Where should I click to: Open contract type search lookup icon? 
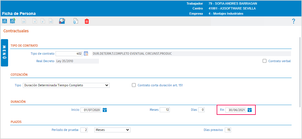point(86,54)
